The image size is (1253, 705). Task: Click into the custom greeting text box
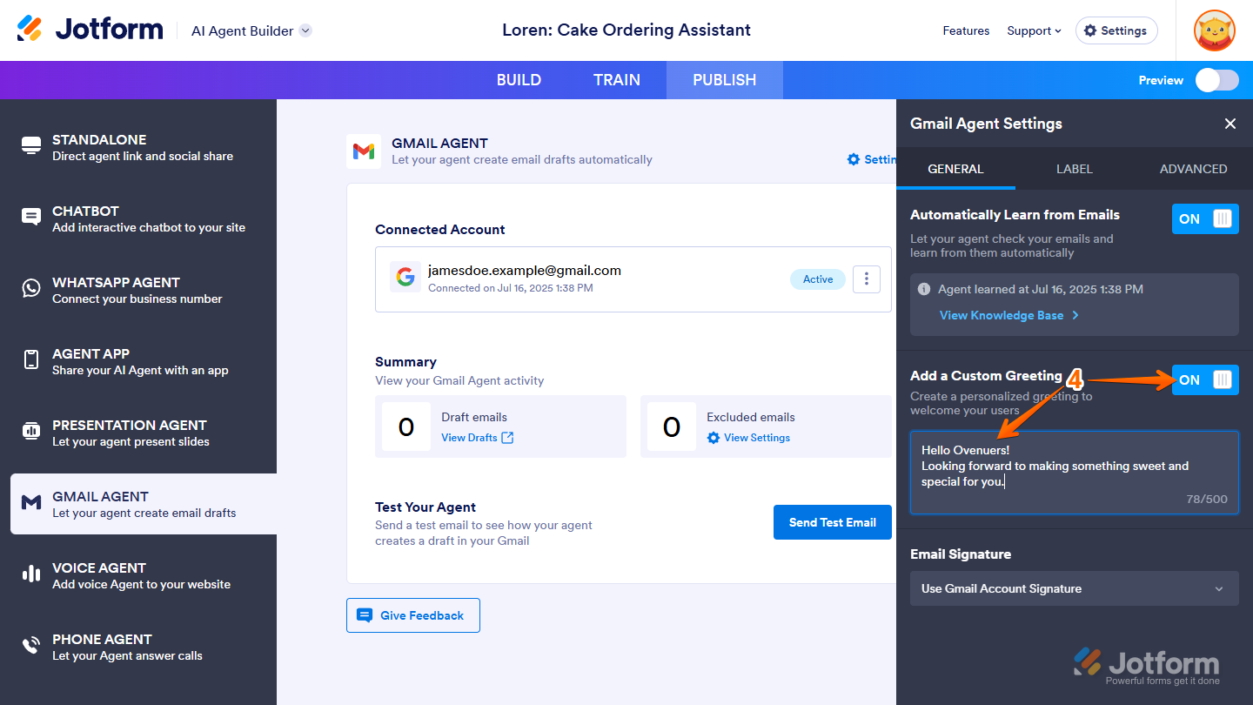(1075, 473)
